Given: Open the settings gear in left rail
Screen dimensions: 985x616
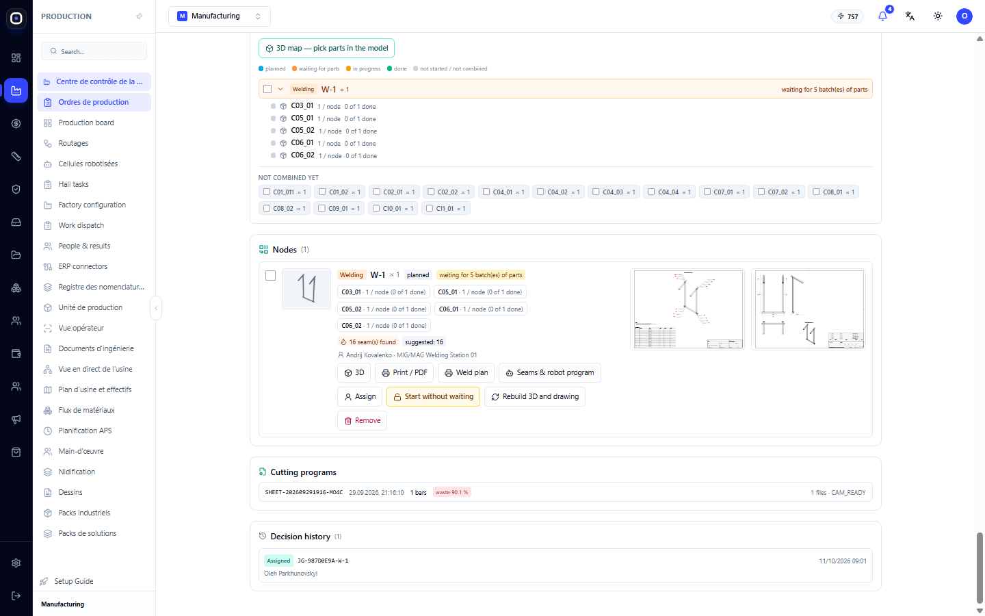Looking at the screenshot, I should tap(16, 563).
